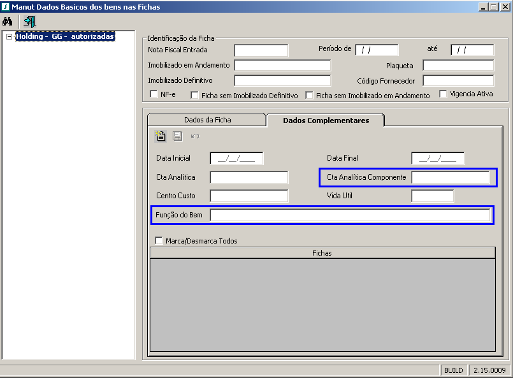Click the new record icon
The width and height of the screenshot is (513, 378).
click(161, 136)
